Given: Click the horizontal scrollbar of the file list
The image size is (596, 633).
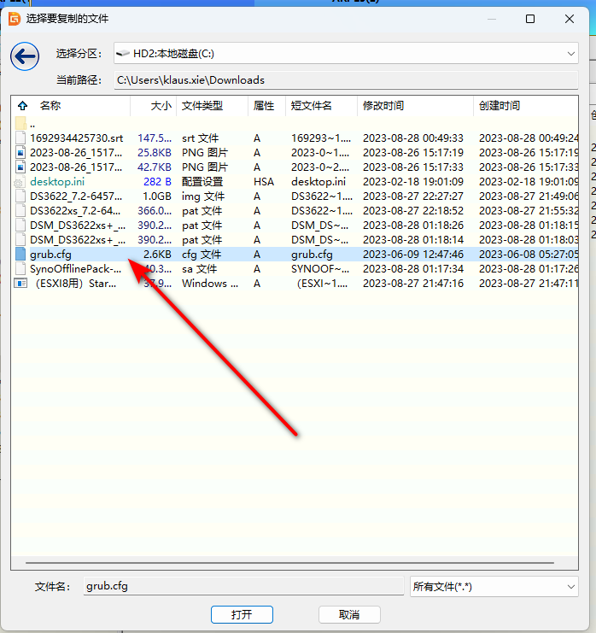Looking at the screenshot, I should coord(289,562).
